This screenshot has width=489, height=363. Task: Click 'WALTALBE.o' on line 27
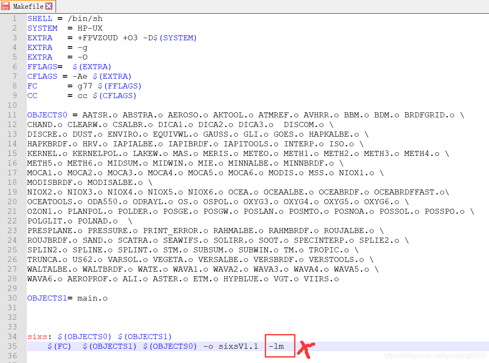point(52,270)
